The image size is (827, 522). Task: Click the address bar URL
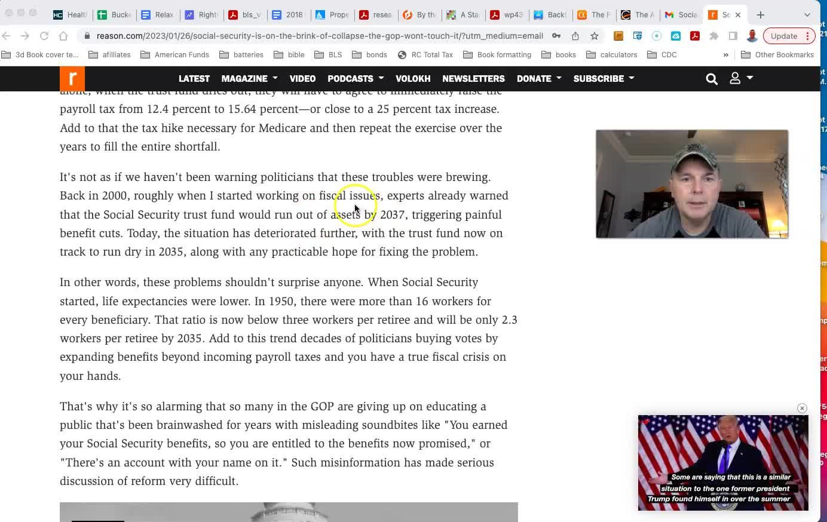(320, 36)
